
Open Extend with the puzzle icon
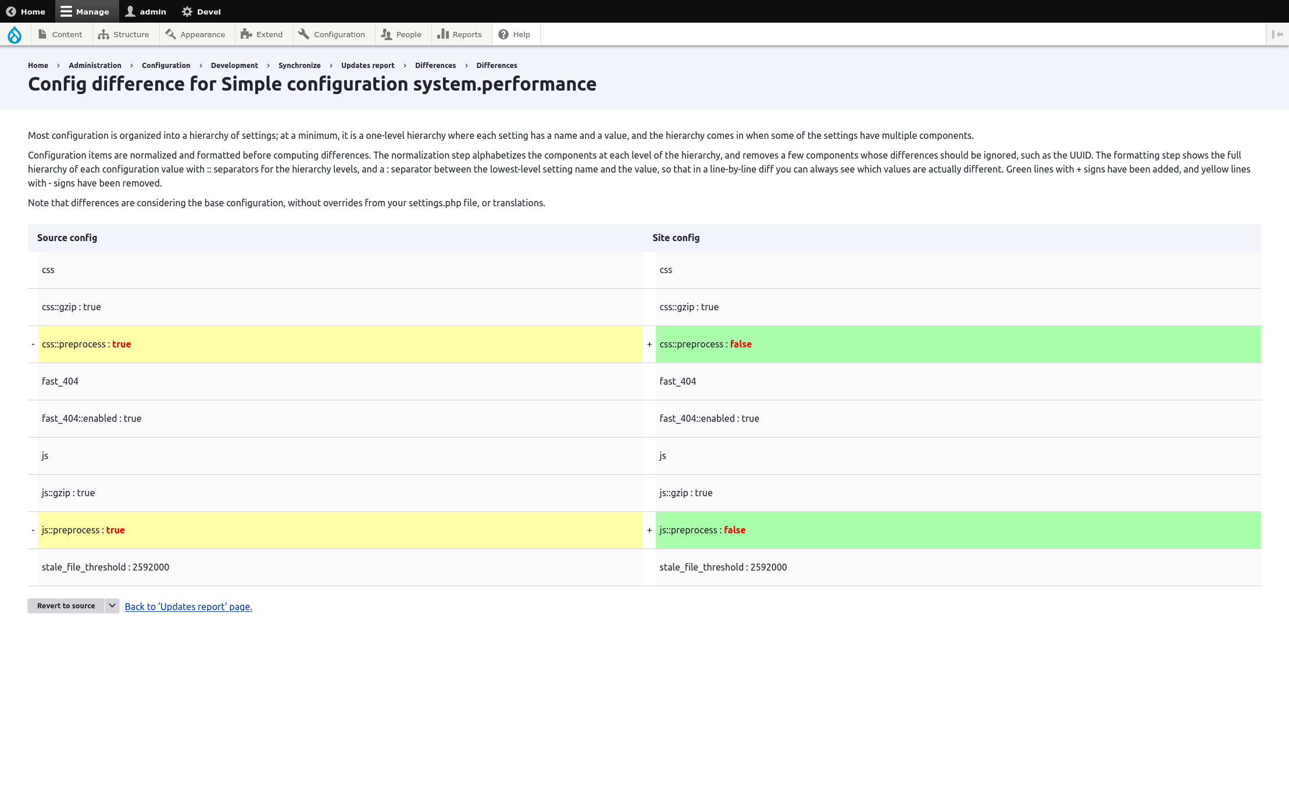[246, 34]
